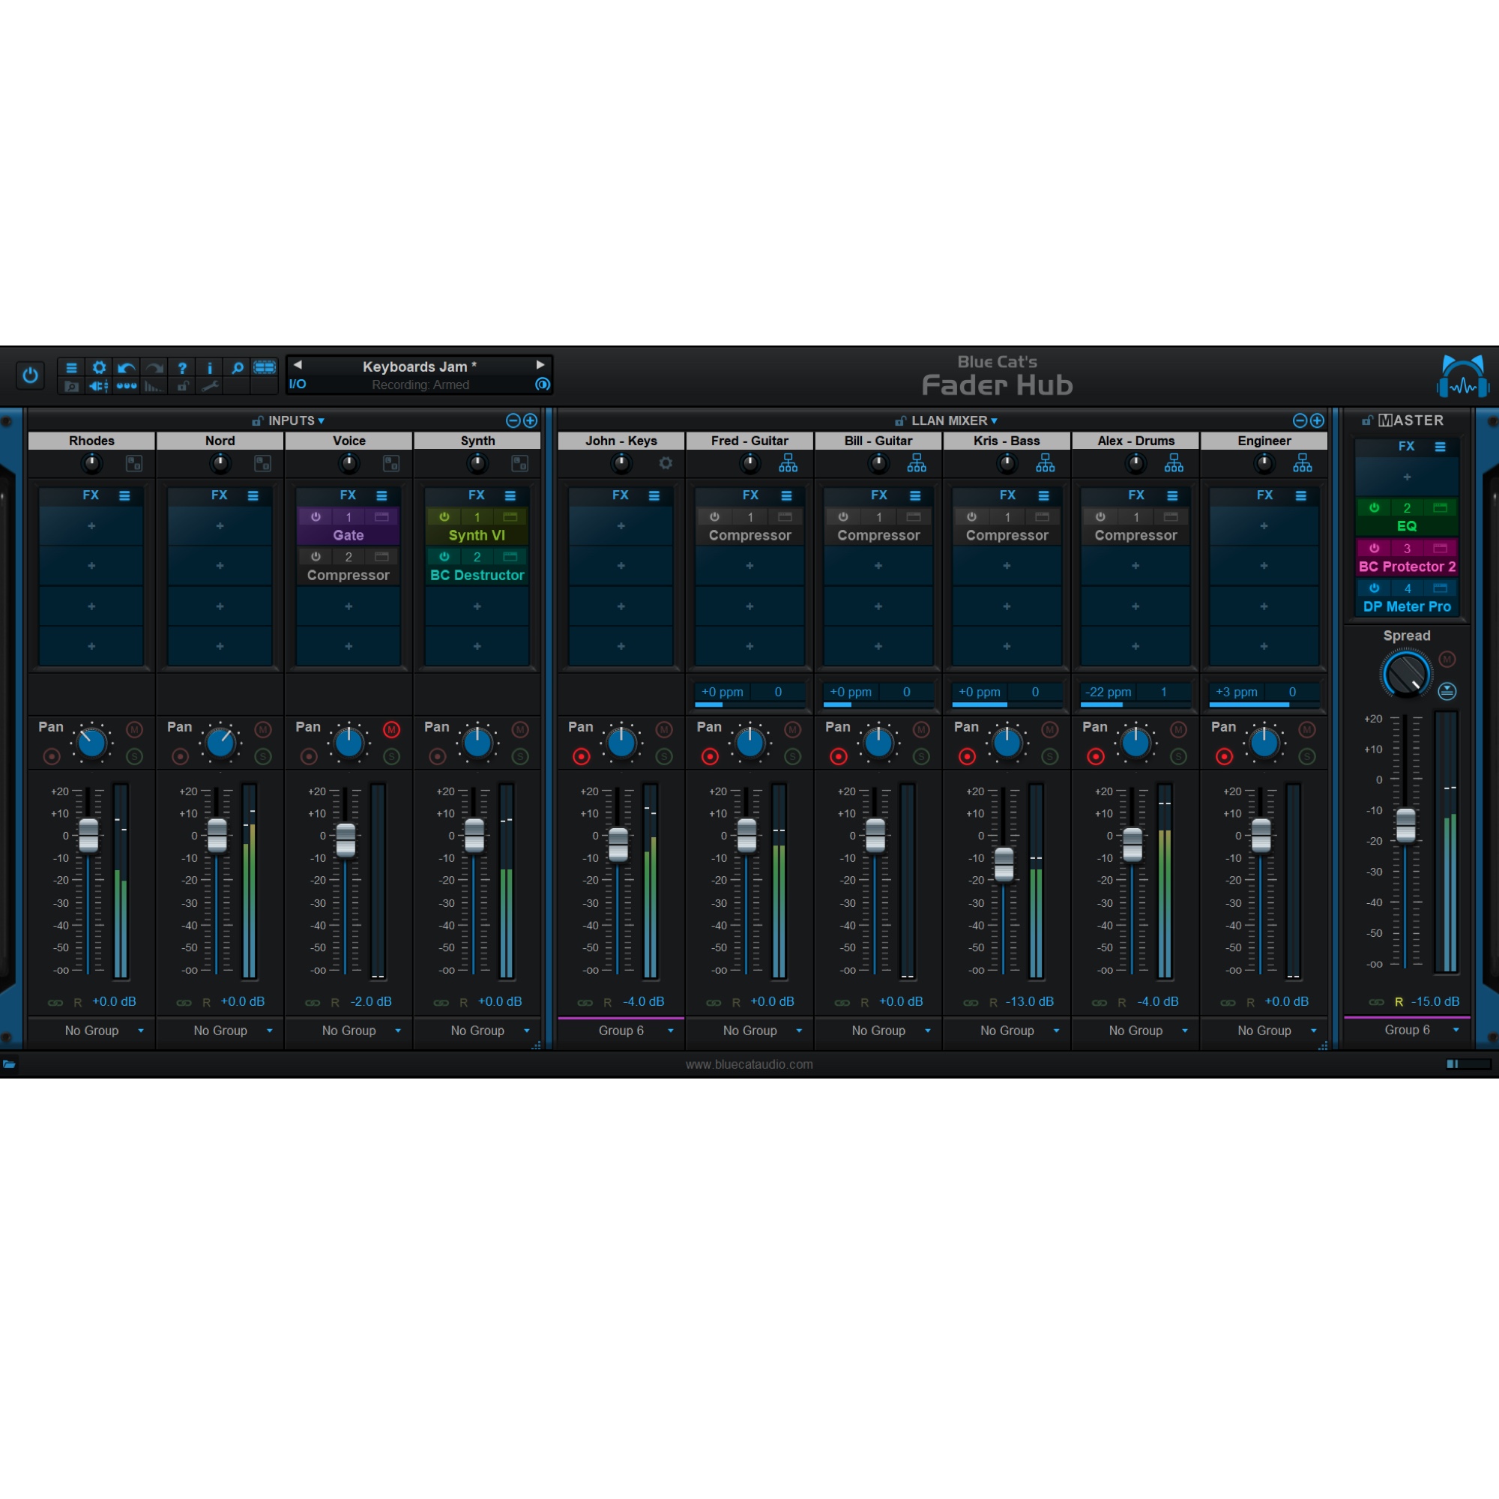Add an effect in the Master FX slot
The height and width of the screenshot is (1499, 1499).
1407,477
